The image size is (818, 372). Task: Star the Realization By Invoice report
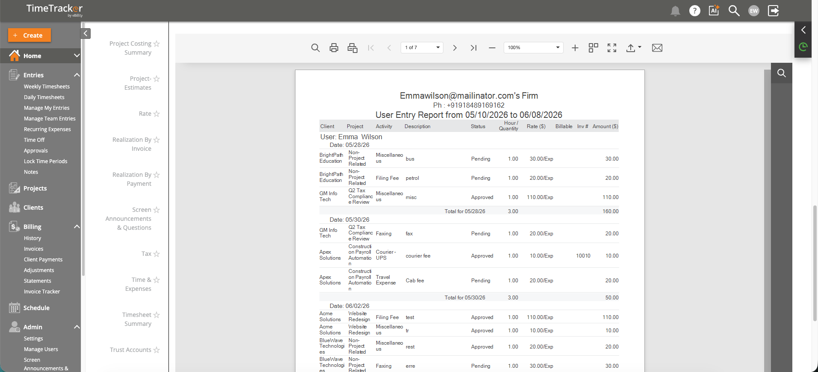[x=157, y=140]
